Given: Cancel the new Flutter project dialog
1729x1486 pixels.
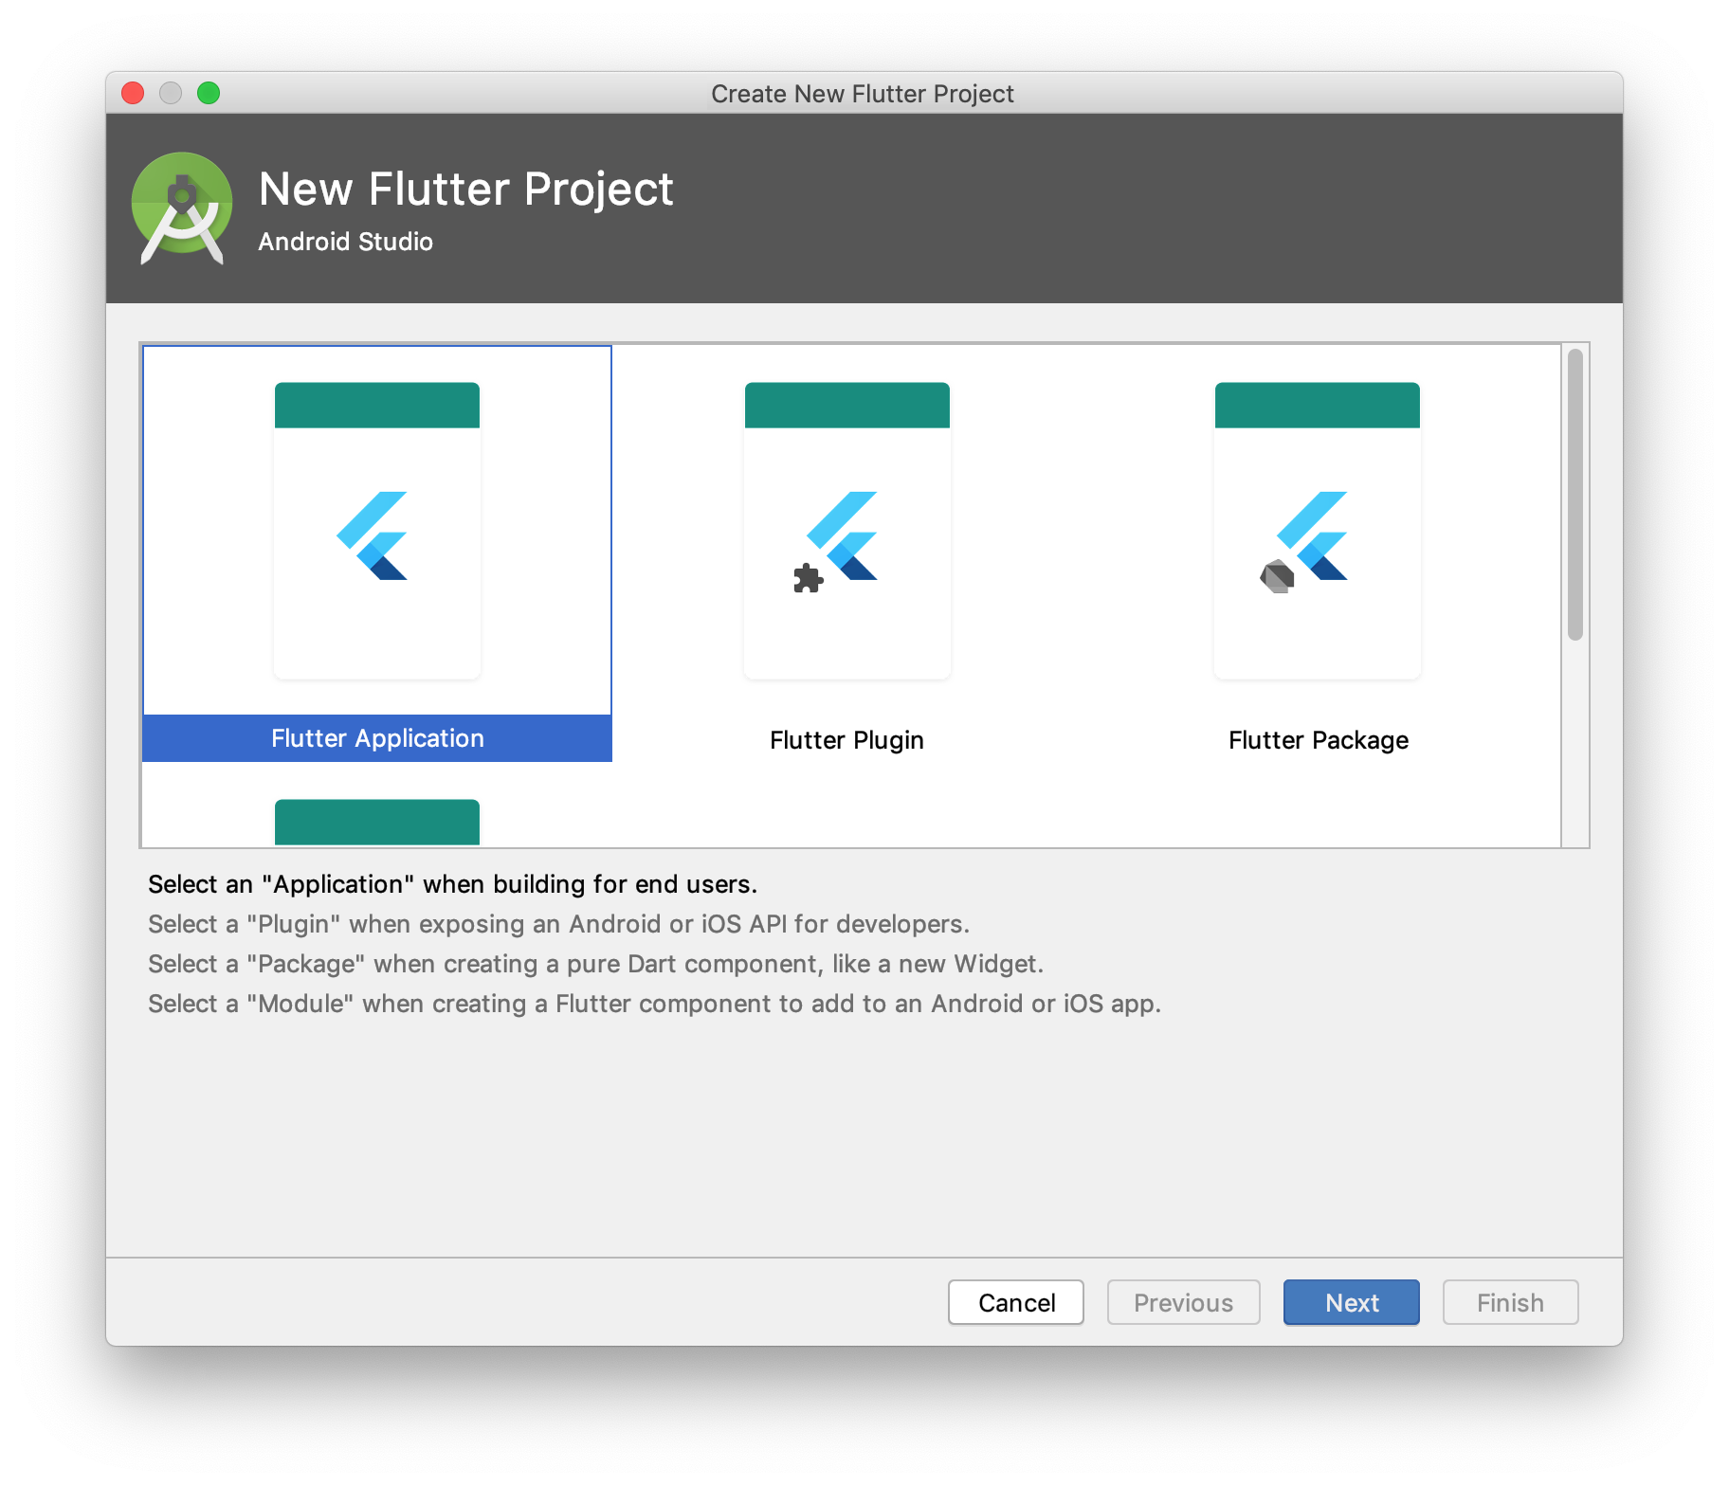Looking at the screenshot, I should click(1015, 1302).
